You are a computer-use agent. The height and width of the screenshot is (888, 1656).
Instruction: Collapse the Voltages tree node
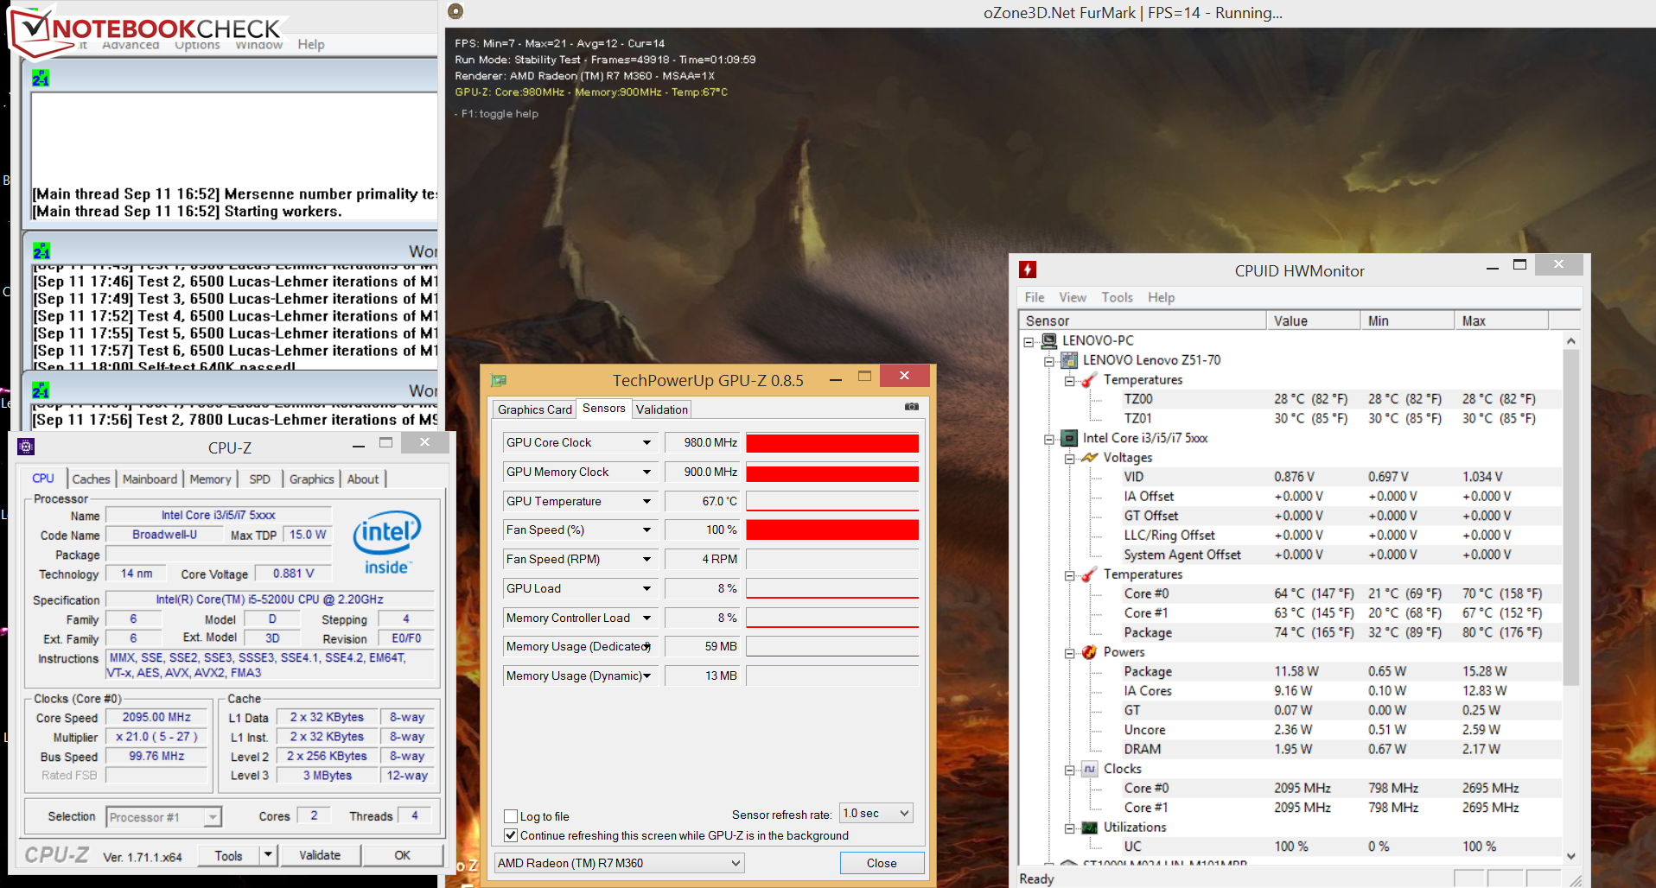1070,459
